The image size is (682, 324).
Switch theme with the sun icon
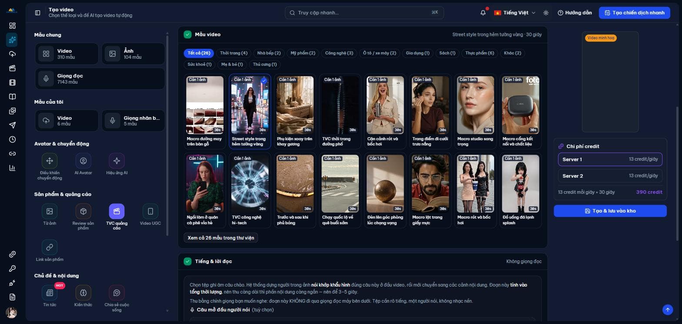[546, 13]
